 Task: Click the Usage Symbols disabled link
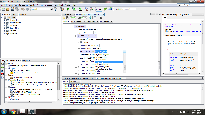pos(33,90)
